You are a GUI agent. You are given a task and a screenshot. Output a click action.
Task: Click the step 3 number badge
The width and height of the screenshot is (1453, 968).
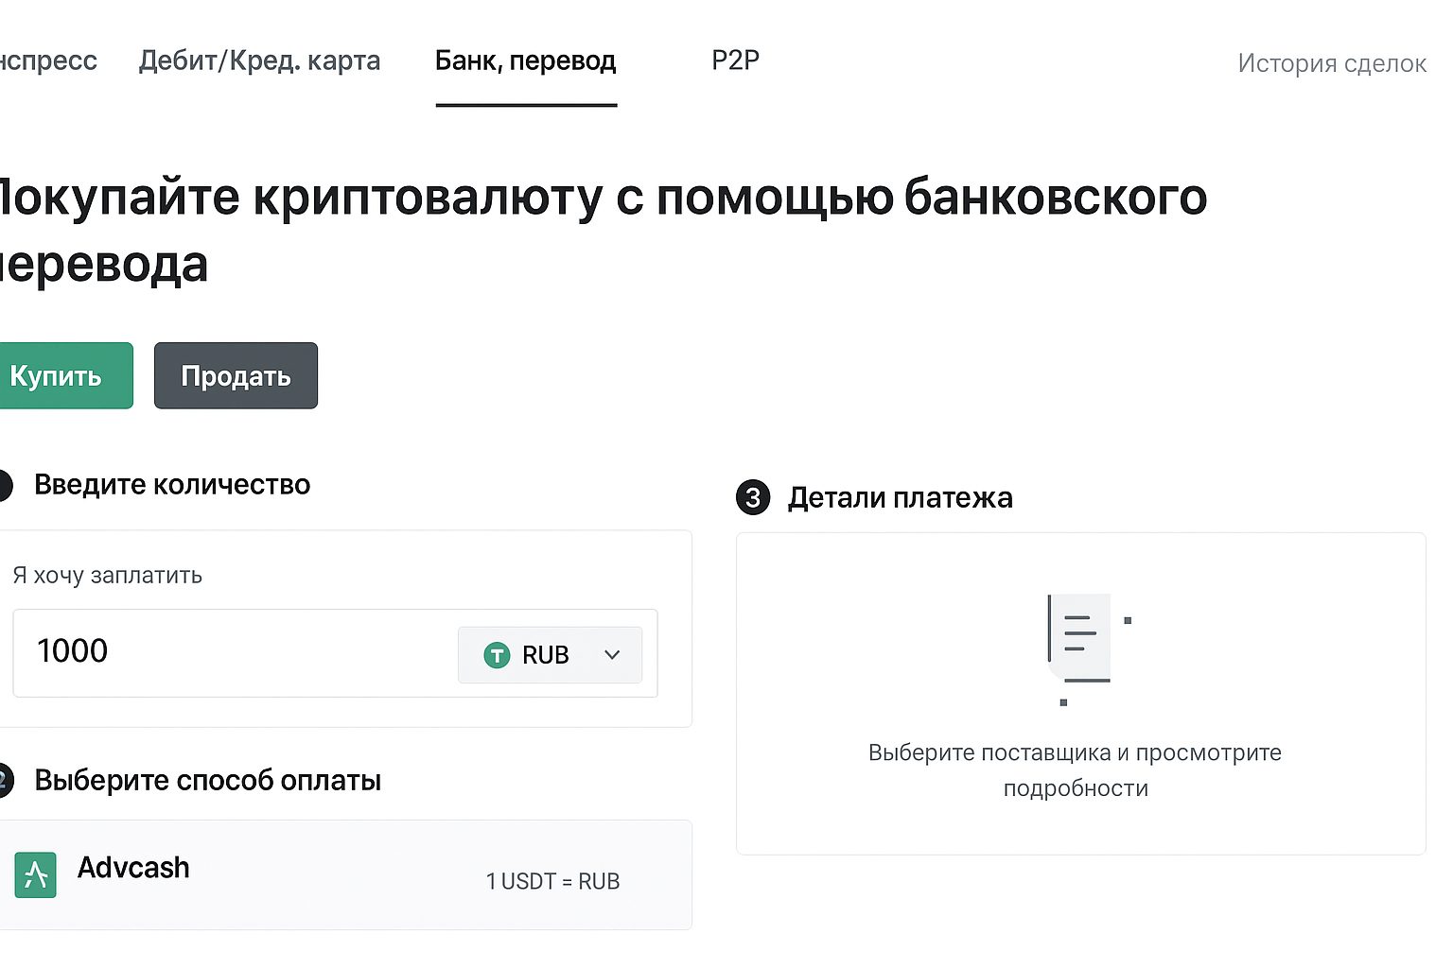pos(753,497)
